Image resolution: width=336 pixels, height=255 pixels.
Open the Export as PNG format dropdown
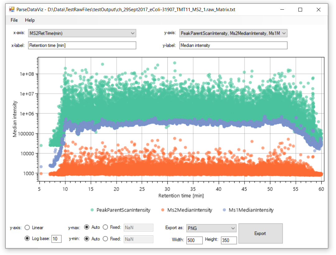pos(211,228)
